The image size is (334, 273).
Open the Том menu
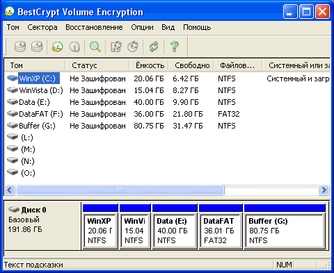[x=13, y=27]
